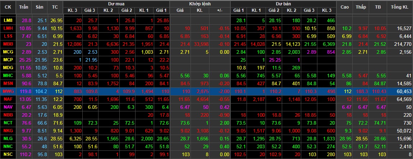Image resolution: width=413 pixels, height=159 pixels.
Task: Click the Trần column header
Action: [24, 7]
